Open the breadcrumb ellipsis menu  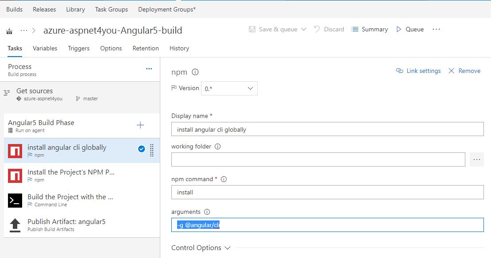click(24, 30)
